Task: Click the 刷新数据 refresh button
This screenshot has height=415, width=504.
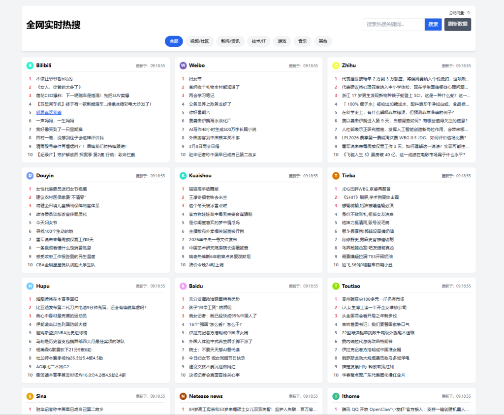Action: (457, 24)
